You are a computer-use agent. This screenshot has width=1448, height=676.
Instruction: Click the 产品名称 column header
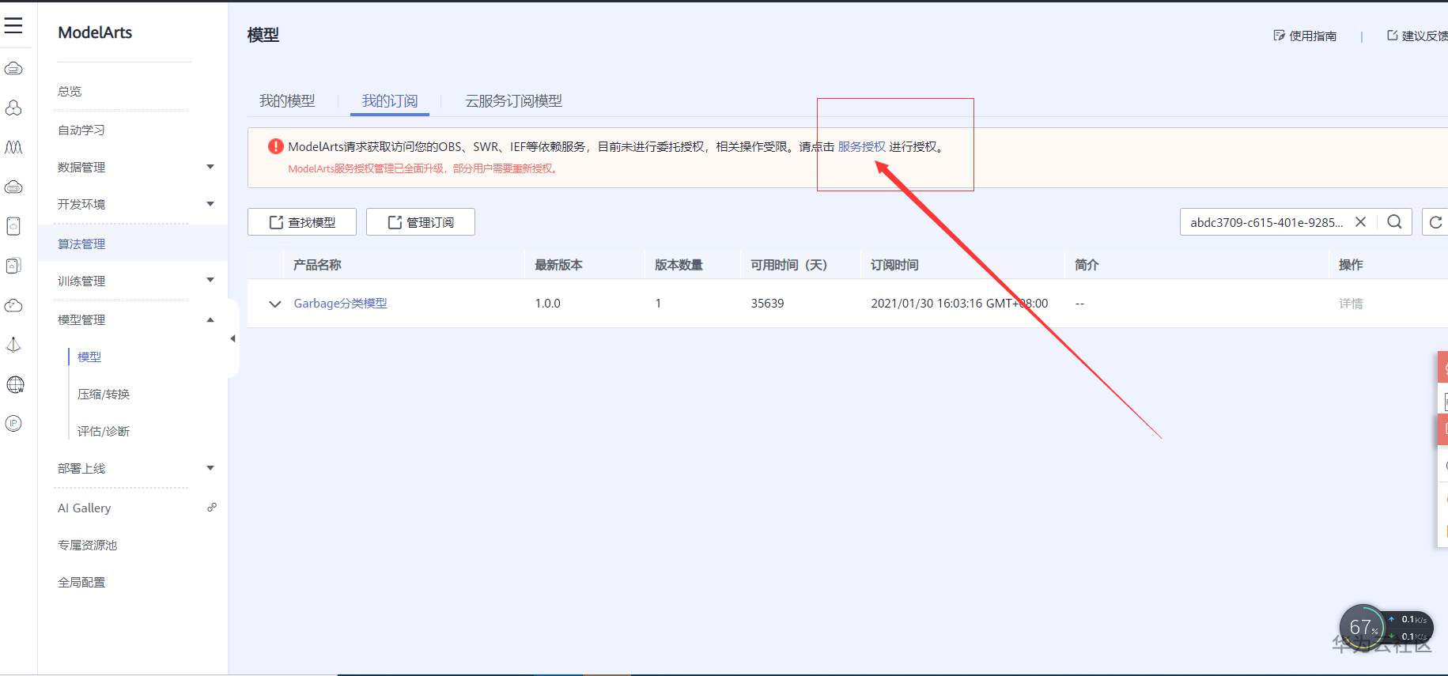point(317,265)
